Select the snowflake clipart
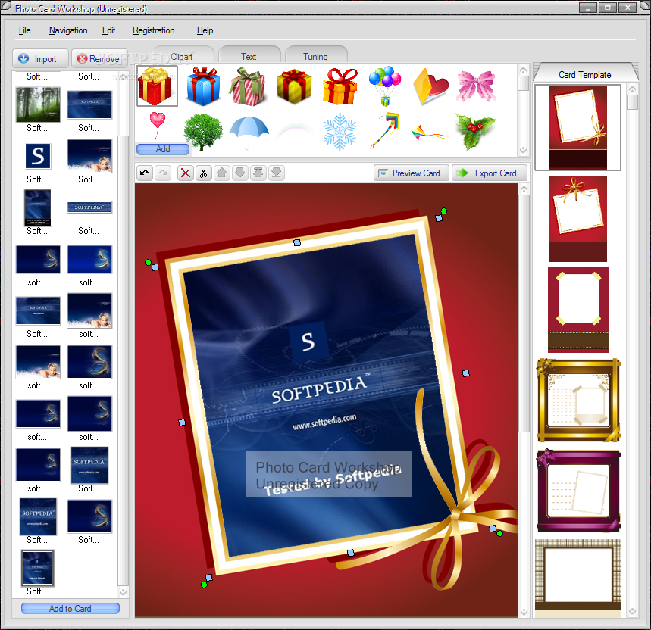This screenshot has width=651, height=630. 340,132
